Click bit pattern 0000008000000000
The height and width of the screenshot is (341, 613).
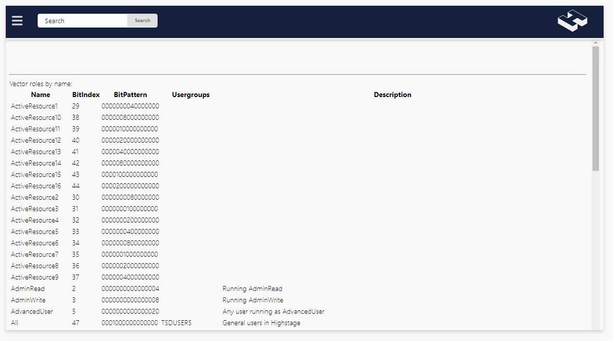(x=131, y=117)
